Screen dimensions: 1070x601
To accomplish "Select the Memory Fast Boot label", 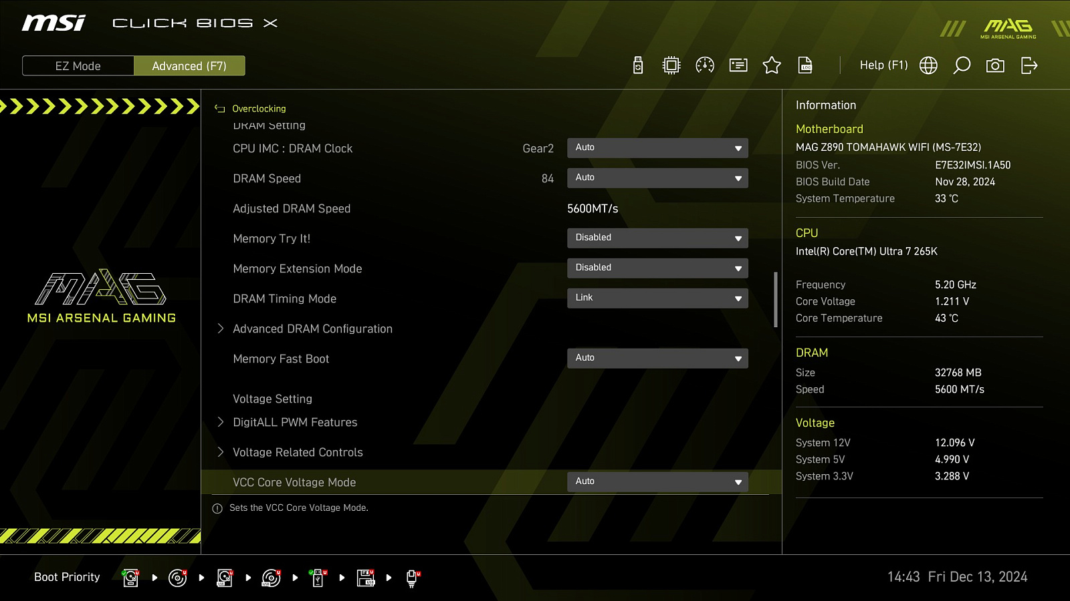I will click(281, 359).
